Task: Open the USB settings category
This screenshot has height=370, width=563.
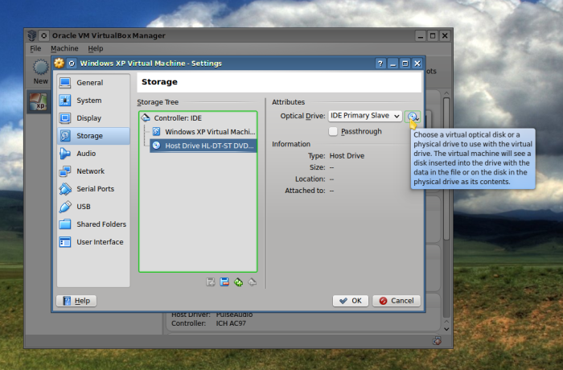Action: [x=93, y=207]
